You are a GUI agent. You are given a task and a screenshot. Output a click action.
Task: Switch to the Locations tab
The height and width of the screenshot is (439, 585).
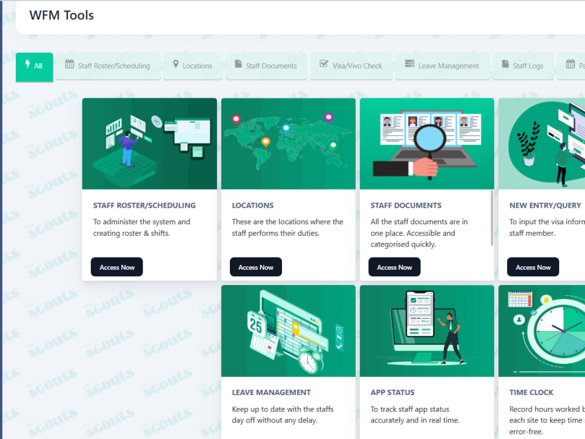click(192, 66)
